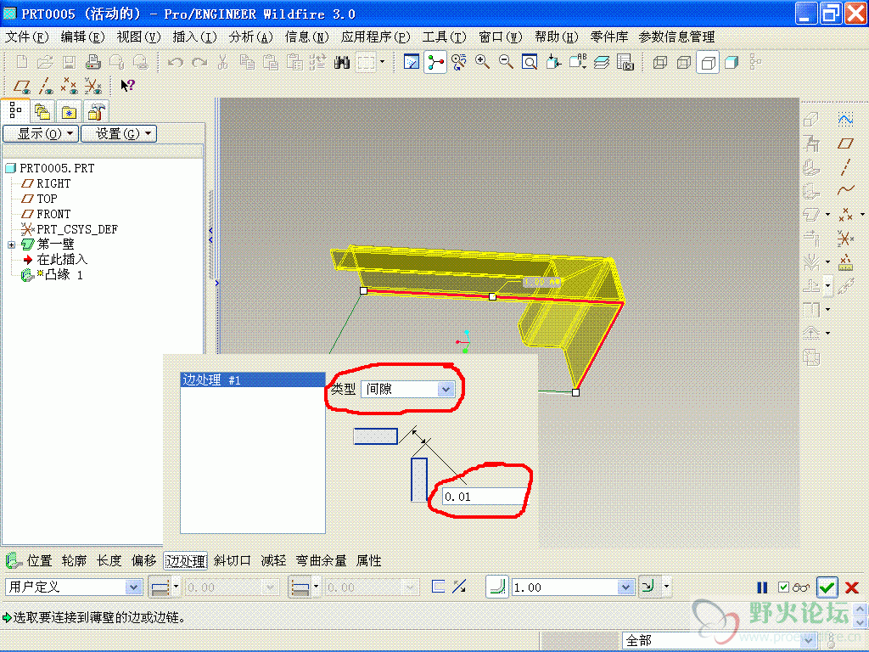Accept the feature with the green checkmark
This screenshot has height=652, width=869.
click(827, 587)
